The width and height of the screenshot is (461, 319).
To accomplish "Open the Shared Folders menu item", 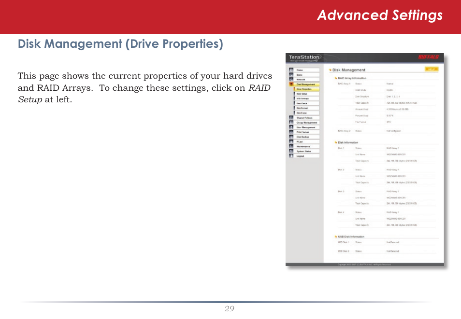I will [x=307, y=117].
